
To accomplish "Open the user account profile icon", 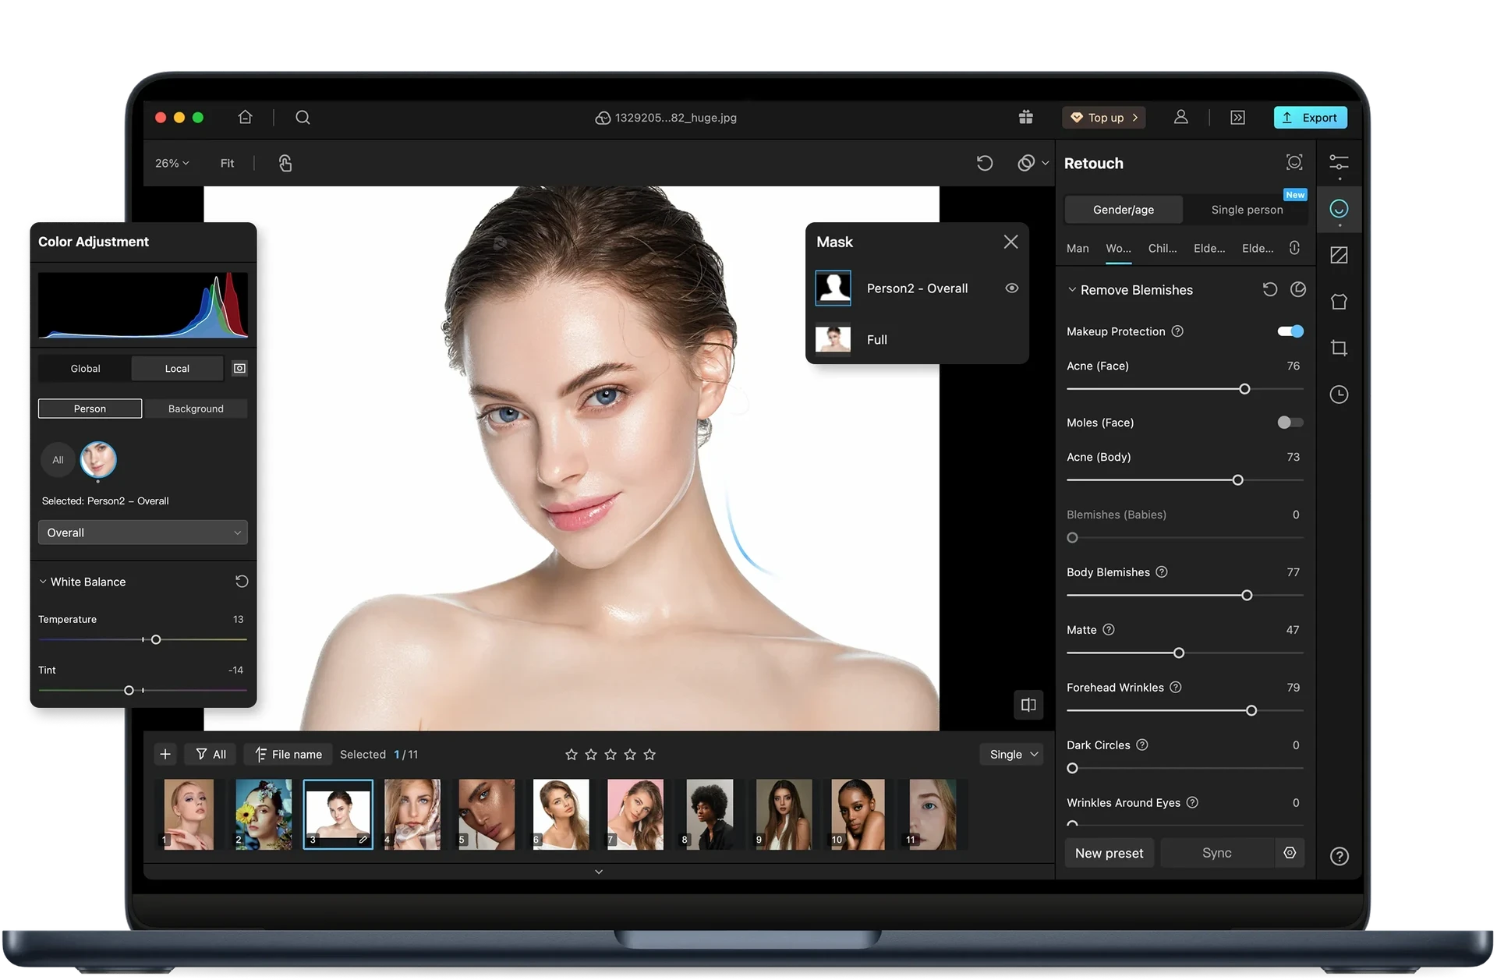I will pyautogui.click(x=1180, y=117).
